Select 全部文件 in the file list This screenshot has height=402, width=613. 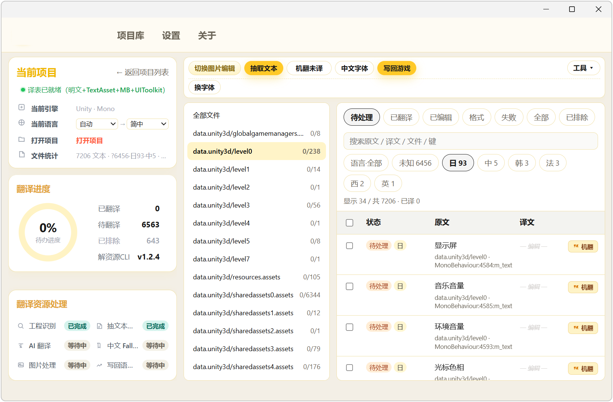257,116
